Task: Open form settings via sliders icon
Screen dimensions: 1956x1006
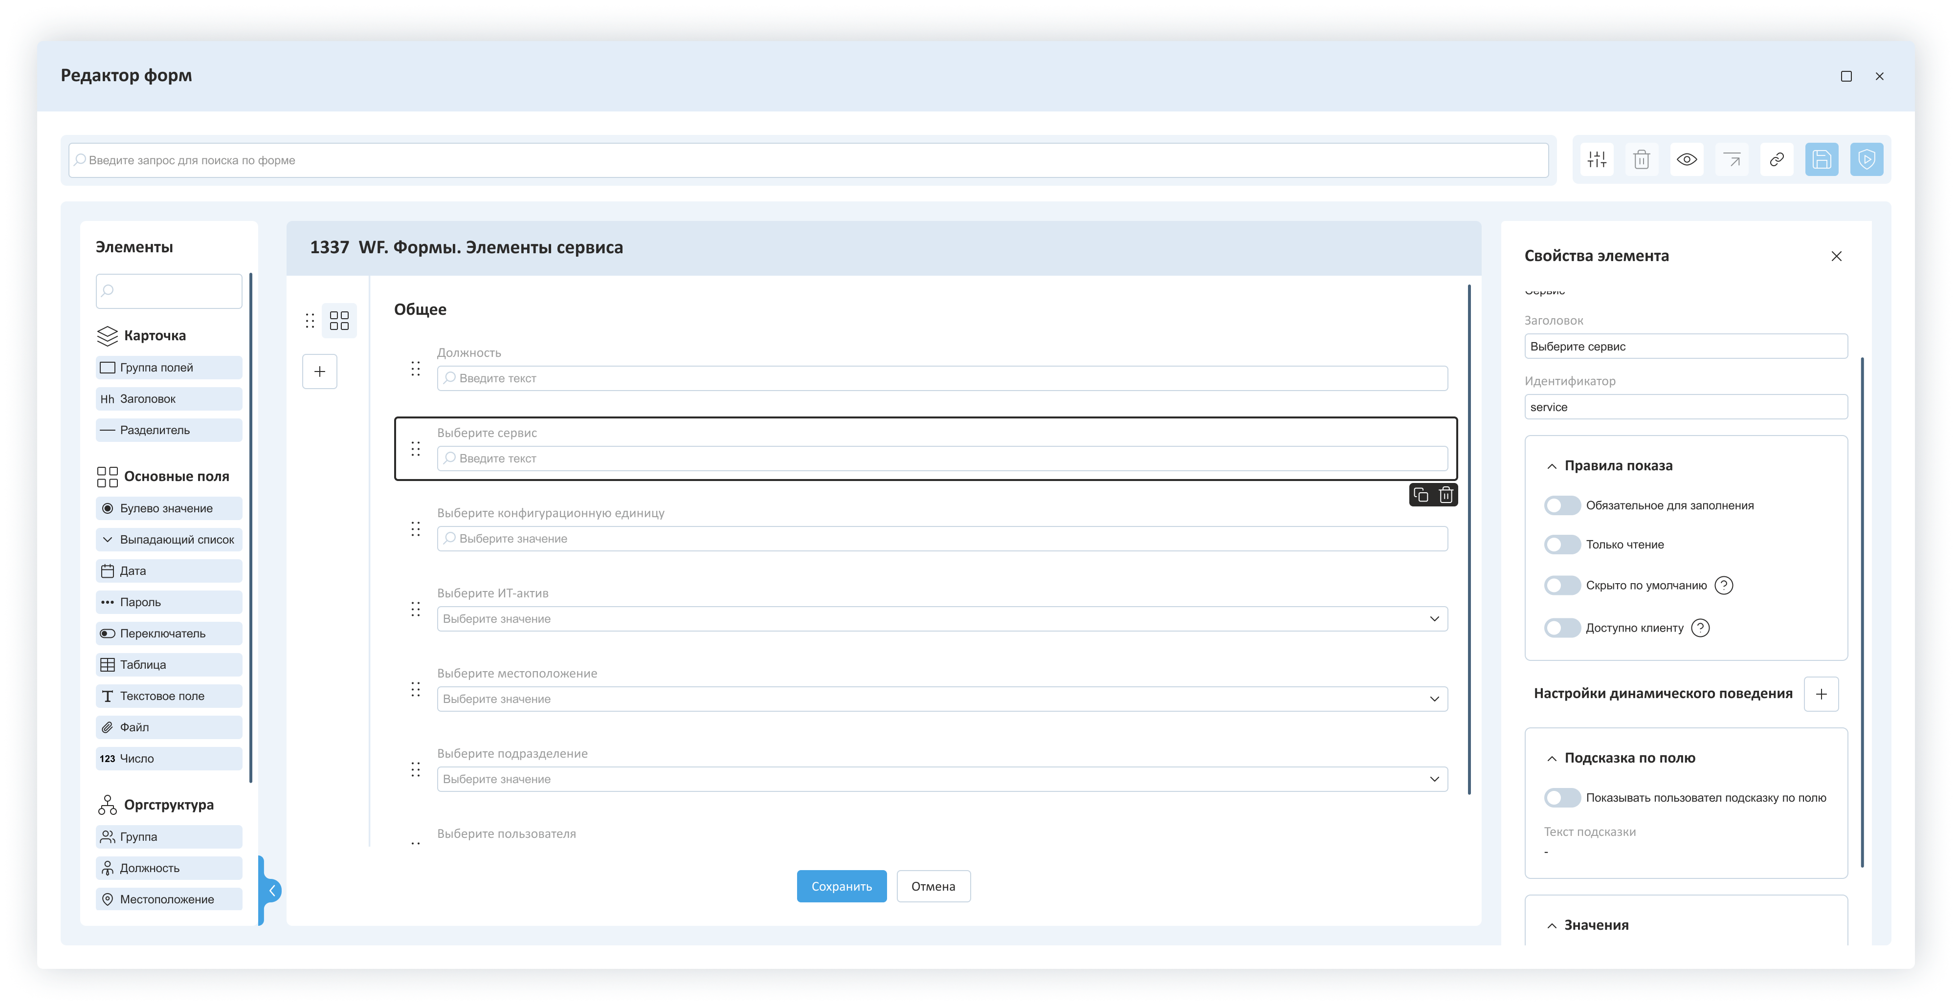Action: (x=1596, y=159)
